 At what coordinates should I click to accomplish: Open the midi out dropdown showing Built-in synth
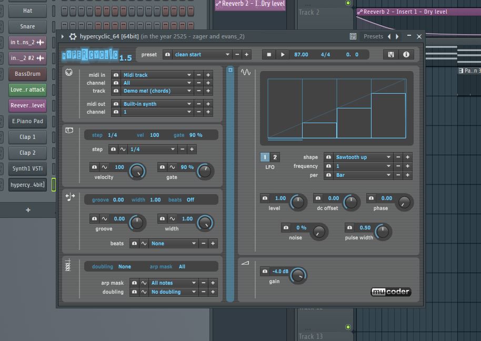coord(157,104)
